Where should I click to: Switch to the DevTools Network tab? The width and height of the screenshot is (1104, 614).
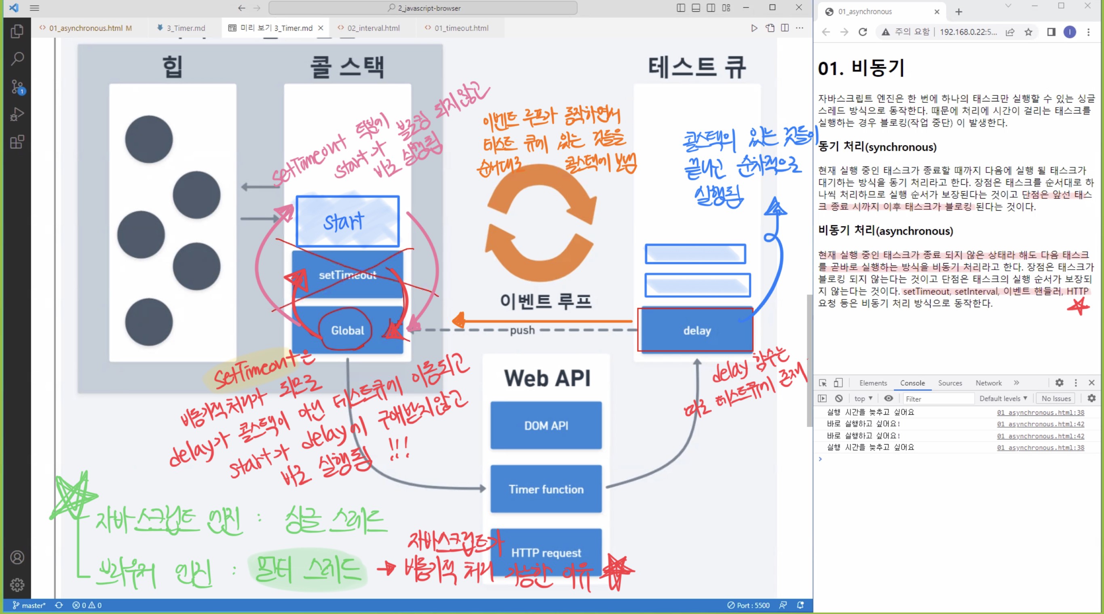[989, 383]
